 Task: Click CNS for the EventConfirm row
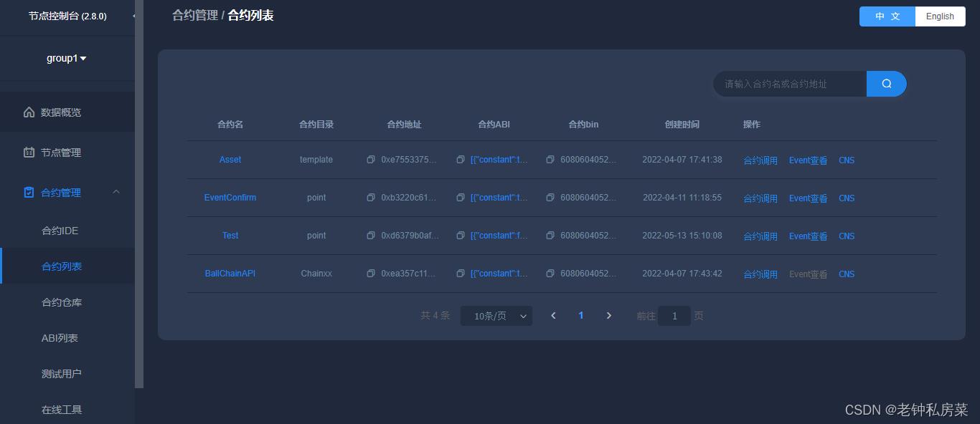[x=847, y=198]
